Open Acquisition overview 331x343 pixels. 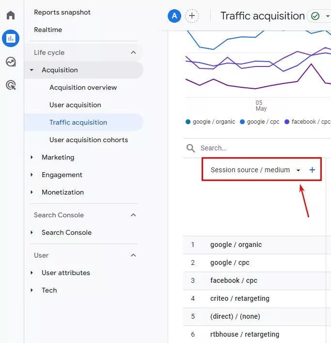coord(83,87)
